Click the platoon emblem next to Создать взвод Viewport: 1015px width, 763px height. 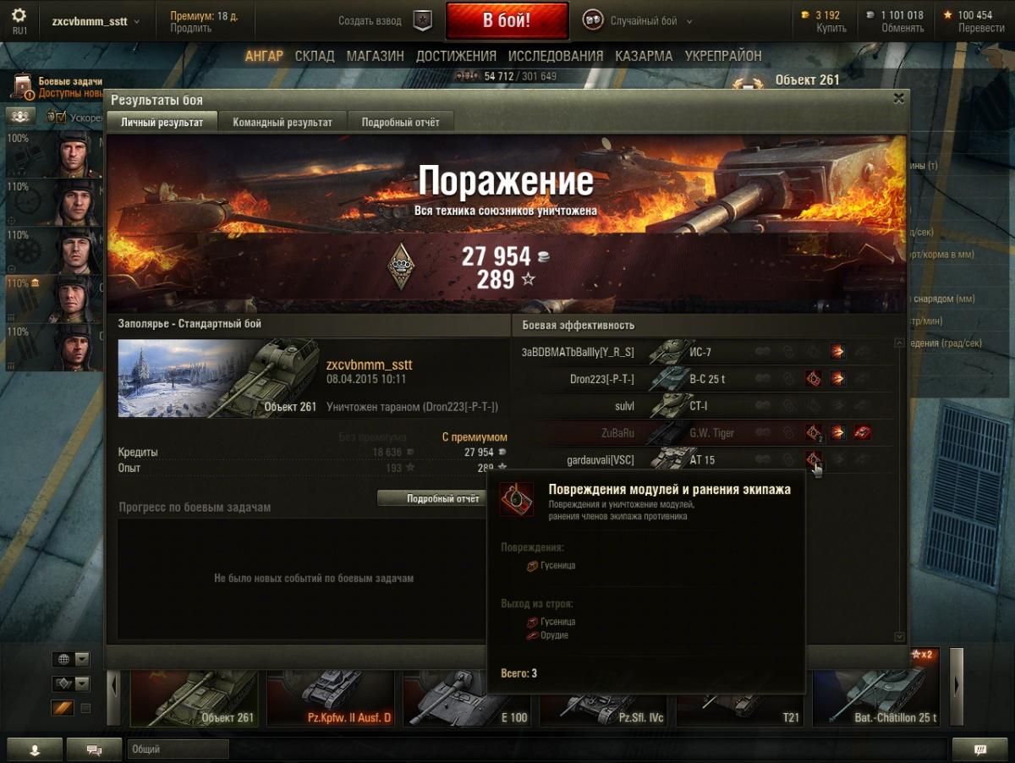coord(423,21)
